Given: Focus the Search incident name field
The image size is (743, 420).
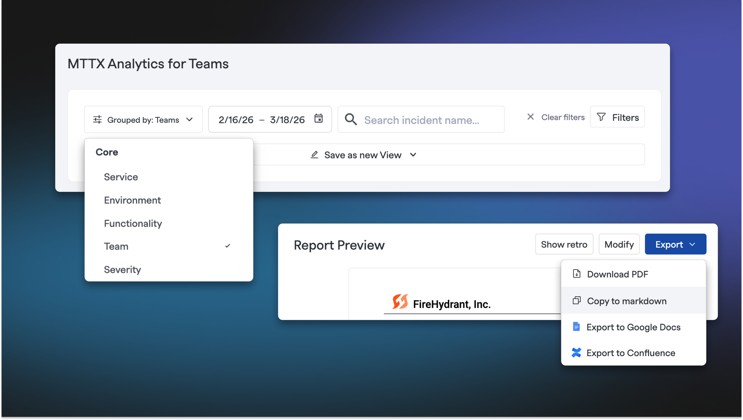Looking at the screenshot, I should click(421, 120).
